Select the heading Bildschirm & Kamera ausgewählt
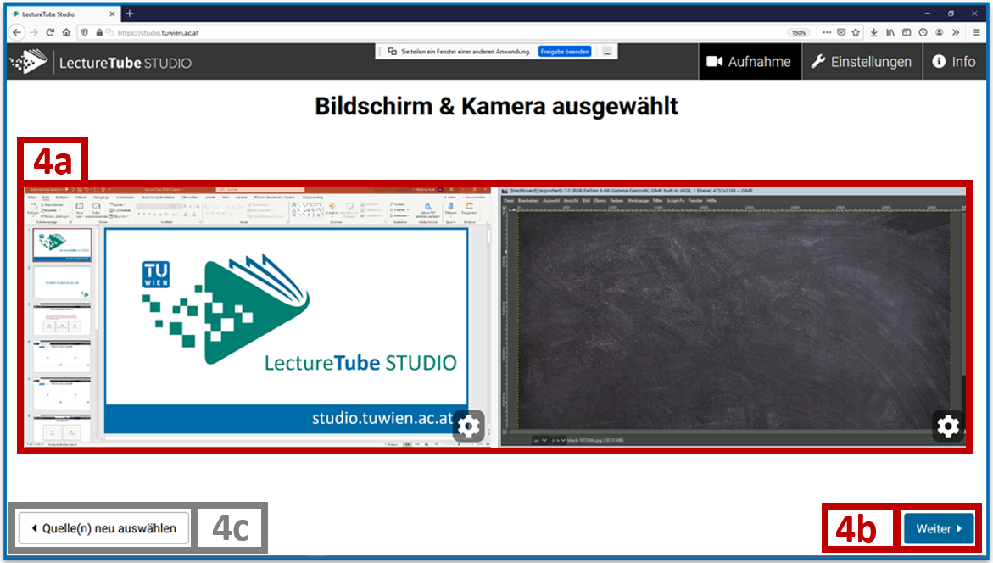Viewport: 993px width, 563px height. (x=497, y=106)
